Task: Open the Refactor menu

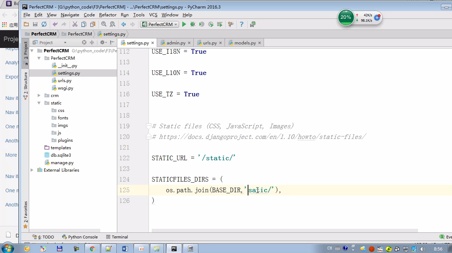Action: [x=108, y=15]
